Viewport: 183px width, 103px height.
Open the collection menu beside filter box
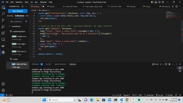(x=26, y=21)
